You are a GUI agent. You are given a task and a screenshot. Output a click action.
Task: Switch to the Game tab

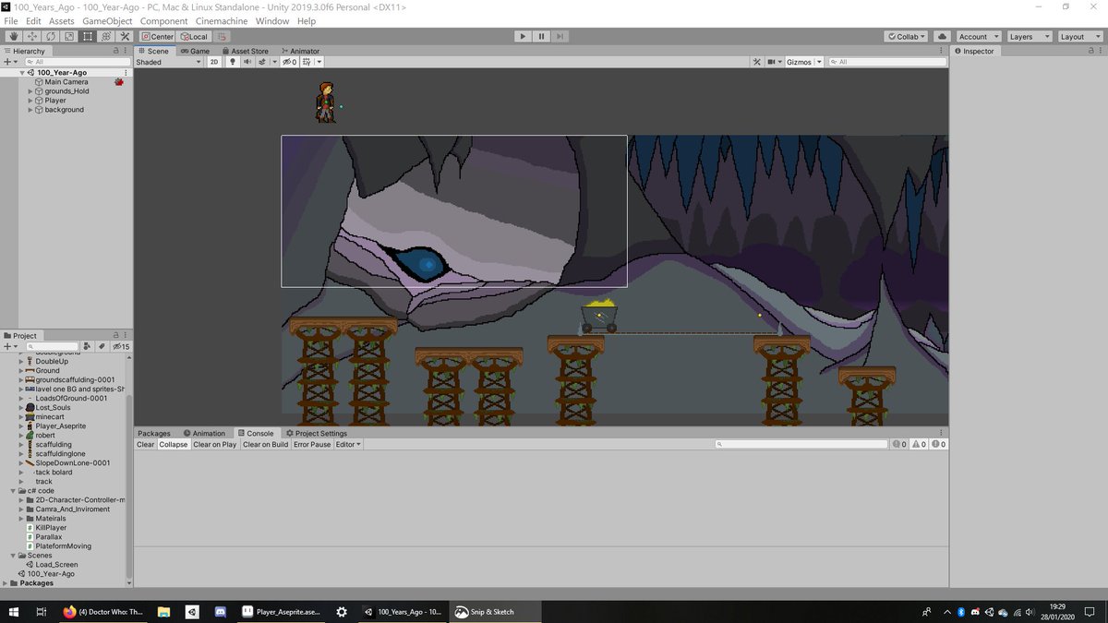pyautogui.click(x=195, y=51)
